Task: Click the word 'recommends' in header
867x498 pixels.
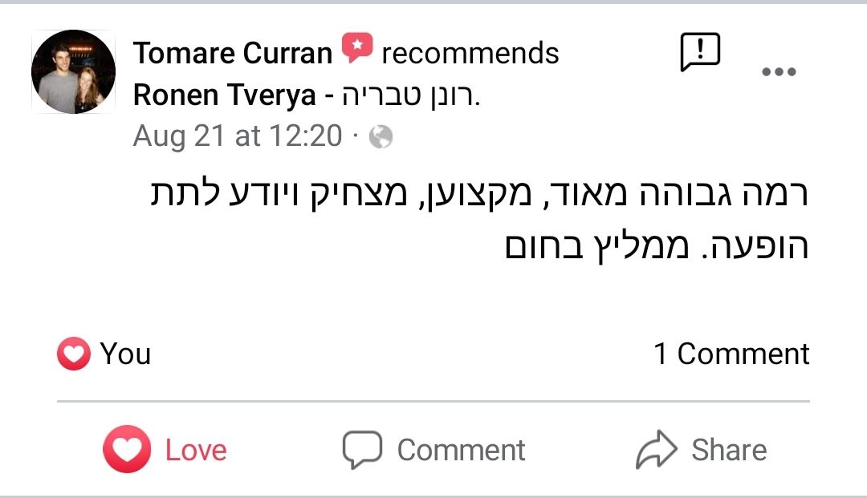Action: click(470, 54)
